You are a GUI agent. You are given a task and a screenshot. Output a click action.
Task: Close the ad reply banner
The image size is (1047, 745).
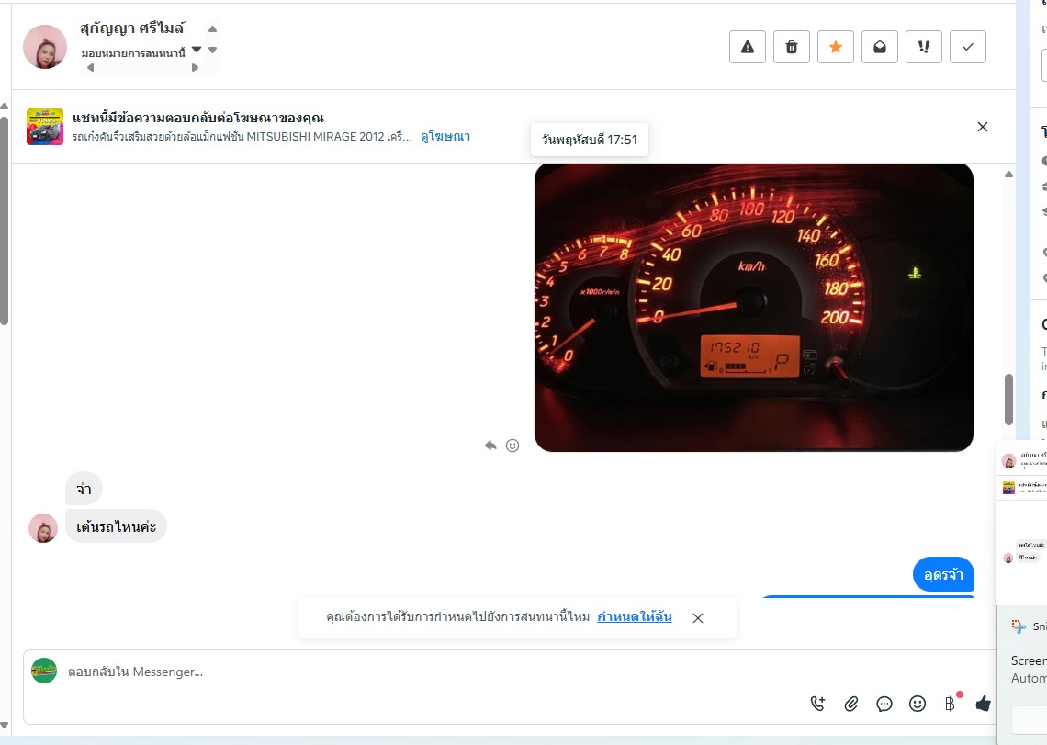[982, 127]
